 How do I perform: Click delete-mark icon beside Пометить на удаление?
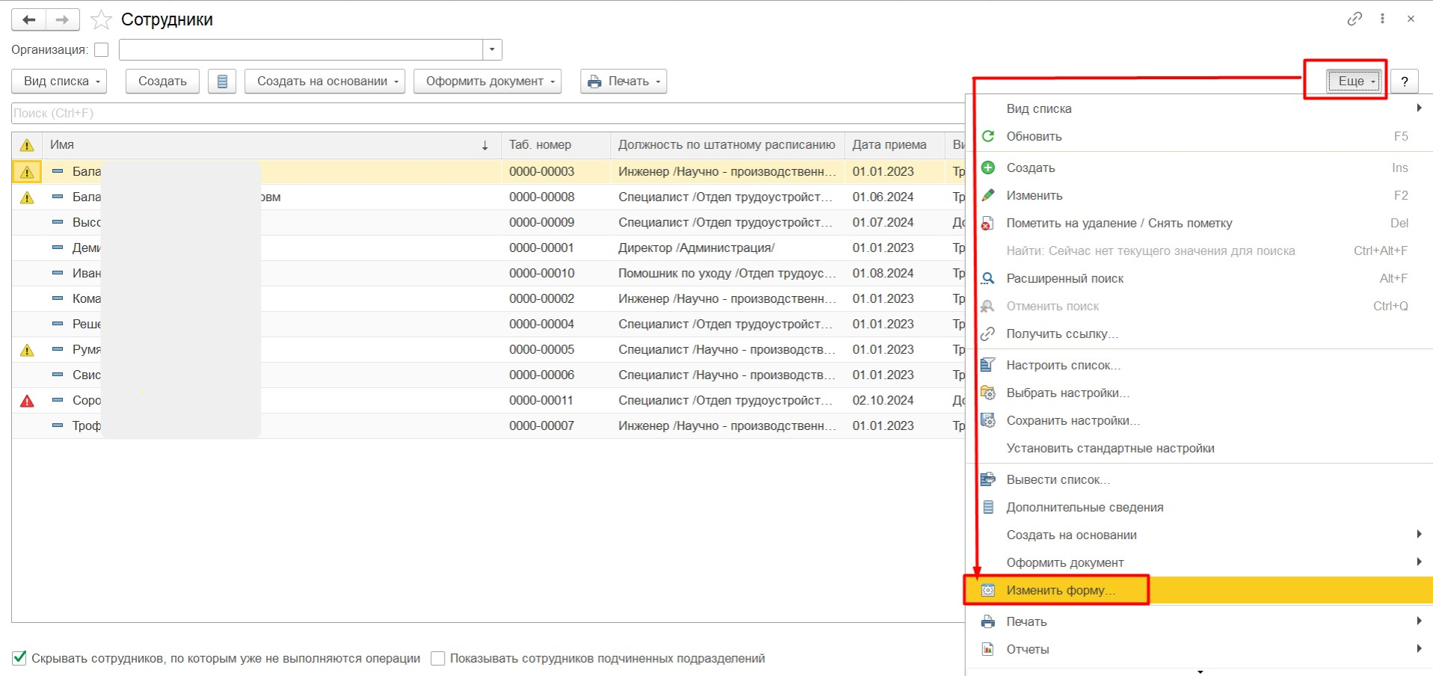pyautogui.click(x=988, y=223)
